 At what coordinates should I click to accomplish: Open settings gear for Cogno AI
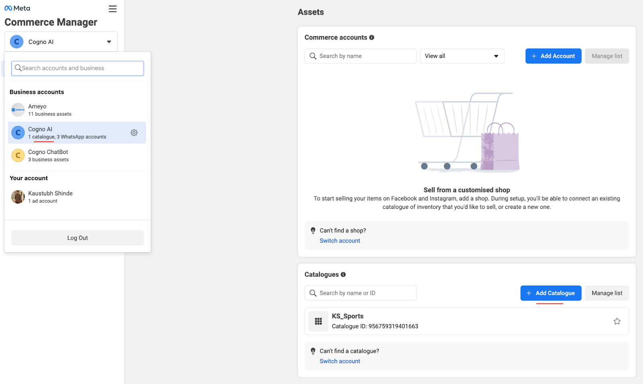click(x=134, y=133)
